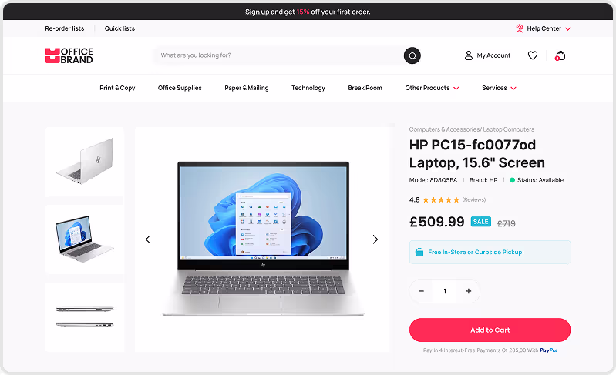Open the Office Supplies category
Screen dimensions: 616x375
tap(180, 88)
